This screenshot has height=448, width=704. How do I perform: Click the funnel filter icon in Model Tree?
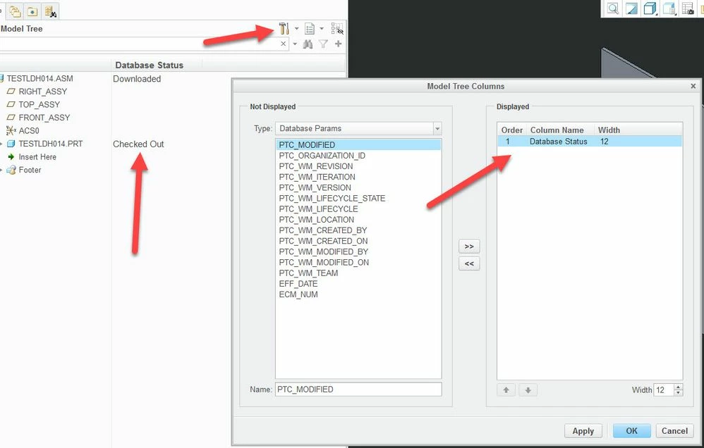(323, 44)
